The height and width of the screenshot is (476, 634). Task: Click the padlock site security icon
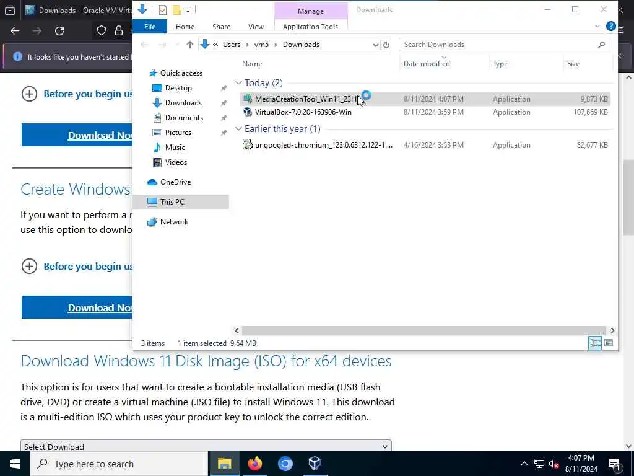click(119, 31)
